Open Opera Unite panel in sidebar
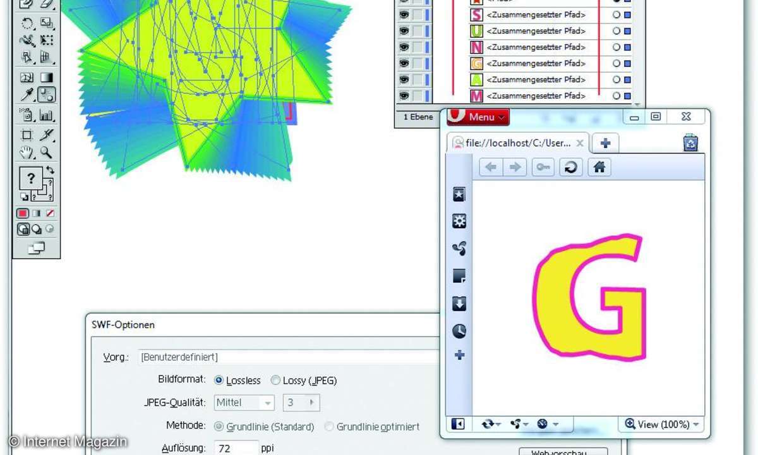This screenshot has width=758, height=455. [x=459, y=248]
